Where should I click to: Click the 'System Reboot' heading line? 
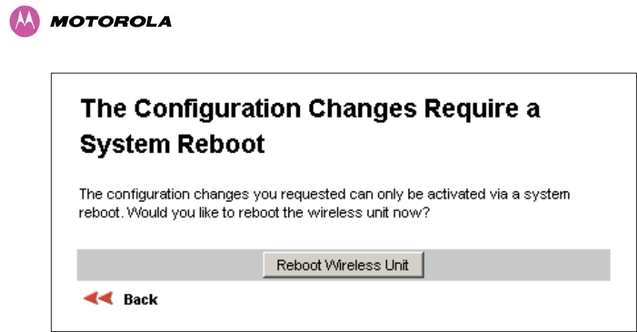tap(173, 145)
